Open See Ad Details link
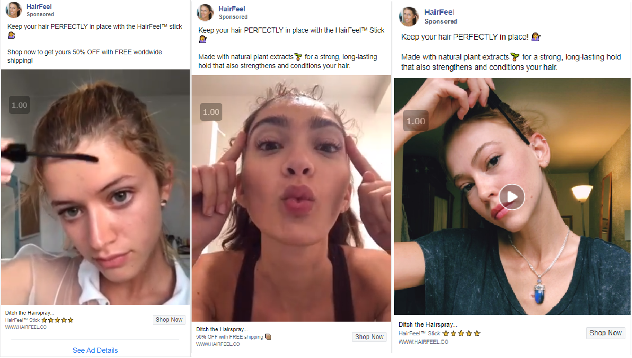This screenshot has width=632, height=358. [95, 350]
